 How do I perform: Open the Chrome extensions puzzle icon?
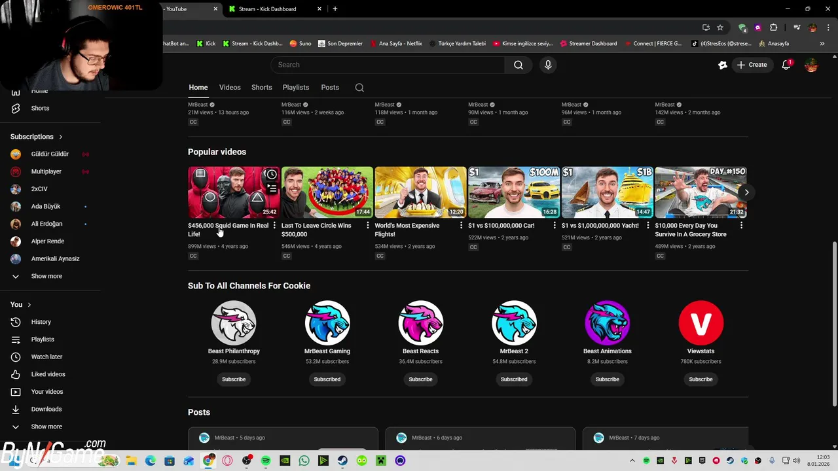pos(773,27)
